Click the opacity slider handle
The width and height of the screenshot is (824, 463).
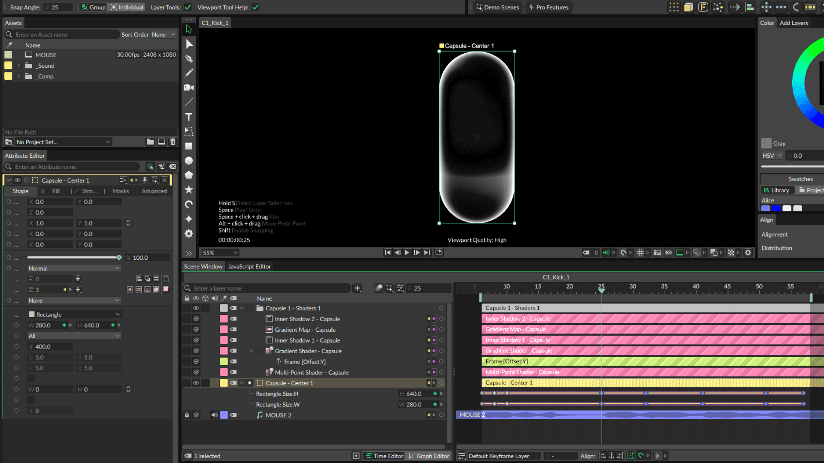point(119,258)
